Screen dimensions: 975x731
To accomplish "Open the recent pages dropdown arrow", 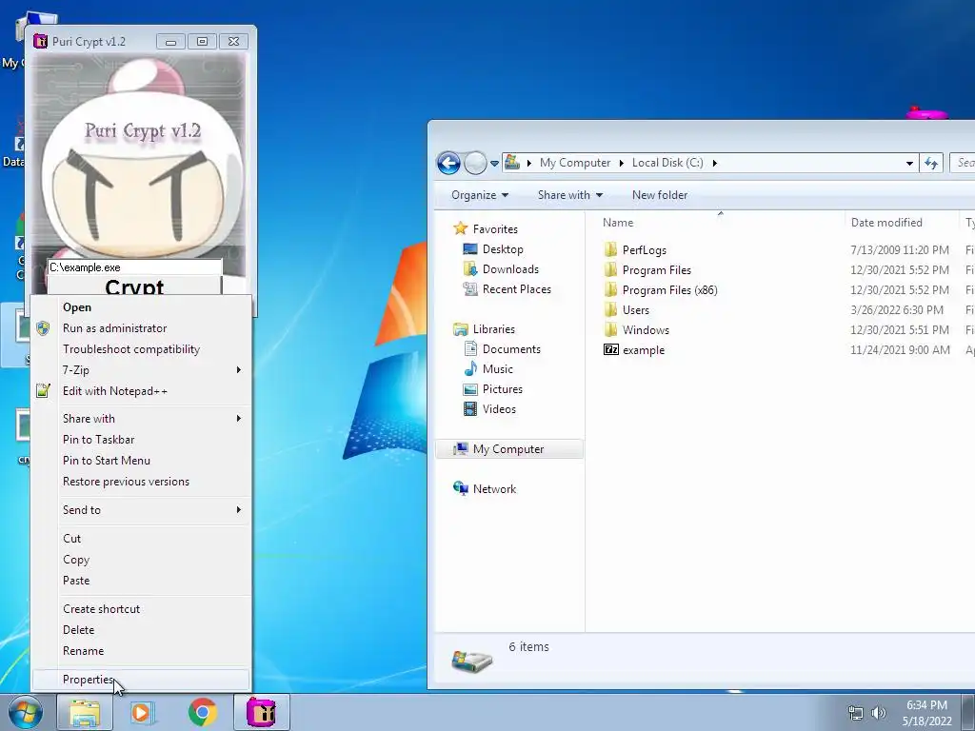I will [494, 163].
